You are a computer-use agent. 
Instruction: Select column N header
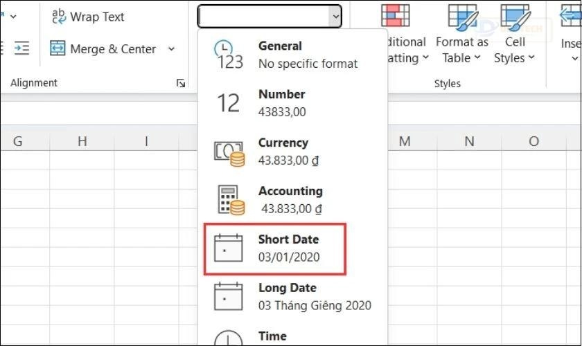[x=470, y=141]
